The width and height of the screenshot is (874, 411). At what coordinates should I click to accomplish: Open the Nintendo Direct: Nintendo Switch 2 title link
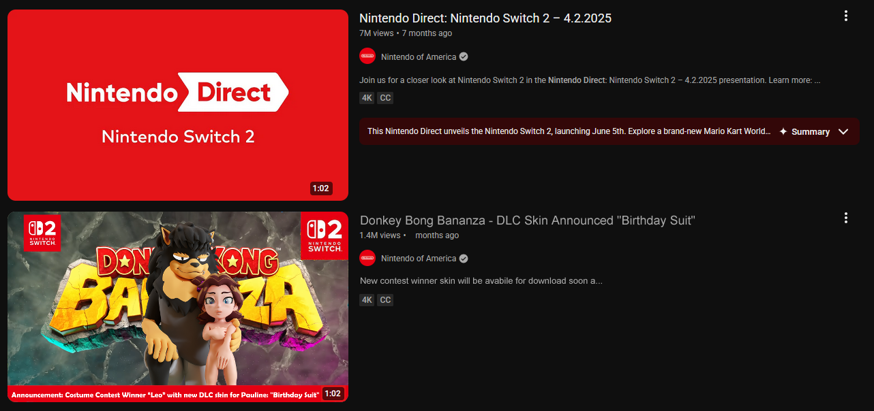click(x=485, y=18)
